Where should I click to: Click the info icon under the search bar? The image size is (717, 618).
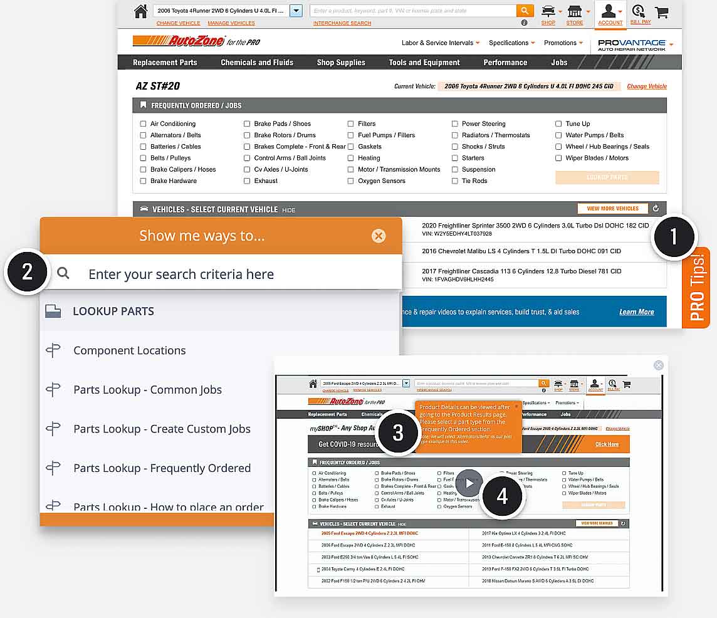click(x=524, y=23)
